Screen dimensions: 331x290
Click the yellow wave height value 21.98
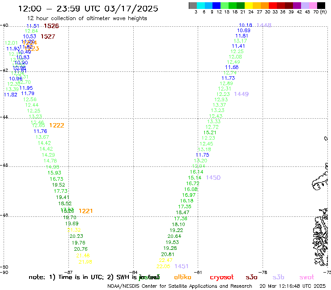[x=85, y=262]
